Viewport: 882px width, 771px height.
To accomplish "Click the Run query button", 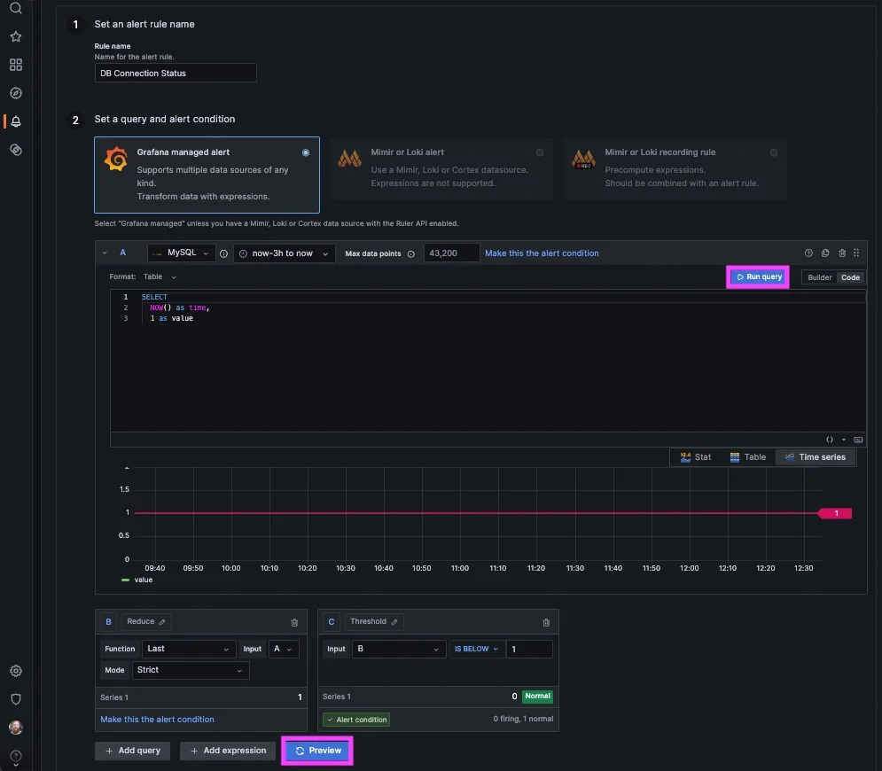I will point(757,276).
